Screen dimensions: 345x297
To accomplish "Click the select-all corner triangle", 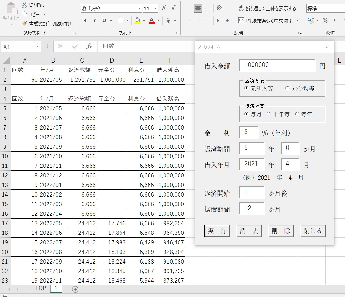I will coord(6,60).
